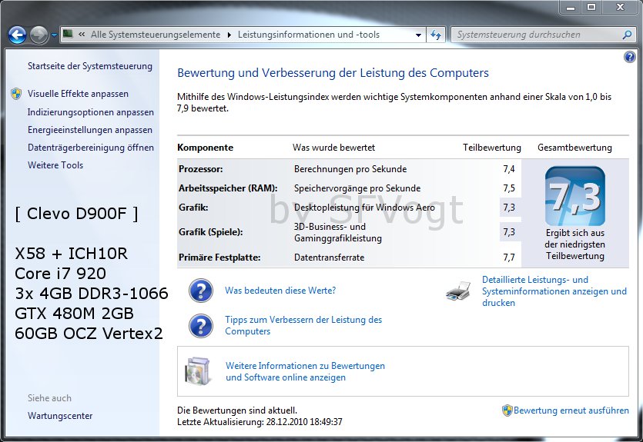
Task: Open help via the blue question mark
Action: (x=629, y=57)
